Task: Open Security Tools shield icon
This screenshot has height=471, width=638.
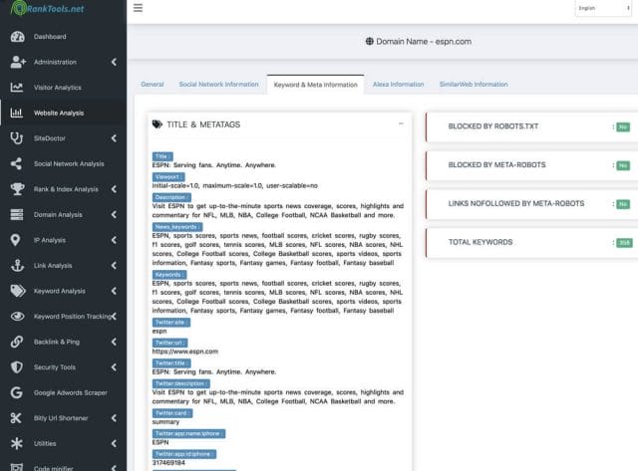Action: [x=17, y=367]
